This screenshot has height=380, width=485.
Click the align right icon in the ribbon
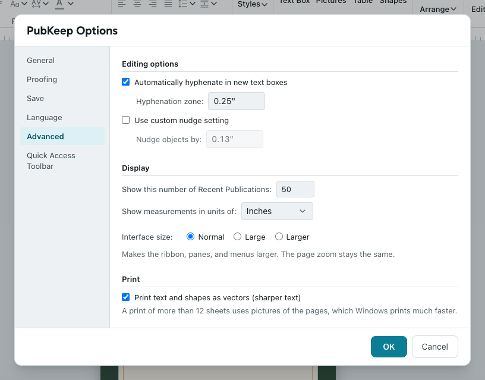pyautogui.click(x=153, y=4)
